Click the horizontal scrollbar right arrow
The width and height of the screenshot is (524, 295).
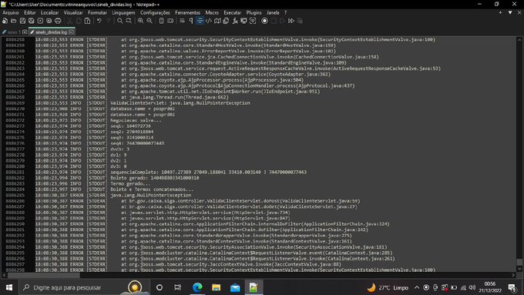click(x=514, y=275)
